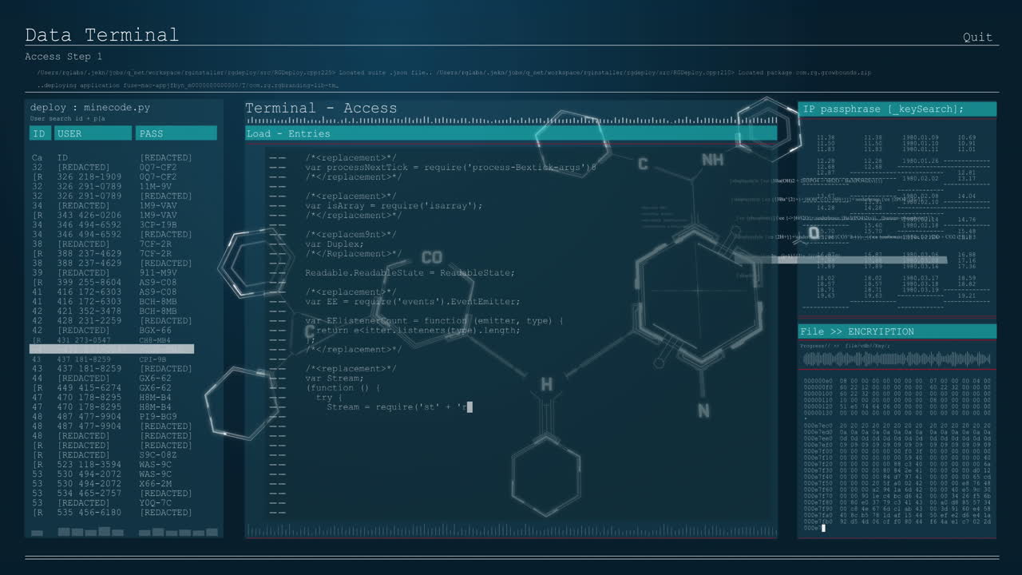Viewport: 1022px width, 575px height.
Task: Expand the "File >> ENCRYPTION" section
Action: coord(858,331)
